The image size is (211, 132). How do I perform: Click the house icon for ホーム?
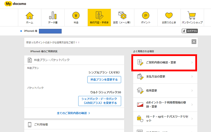point(30,16)
